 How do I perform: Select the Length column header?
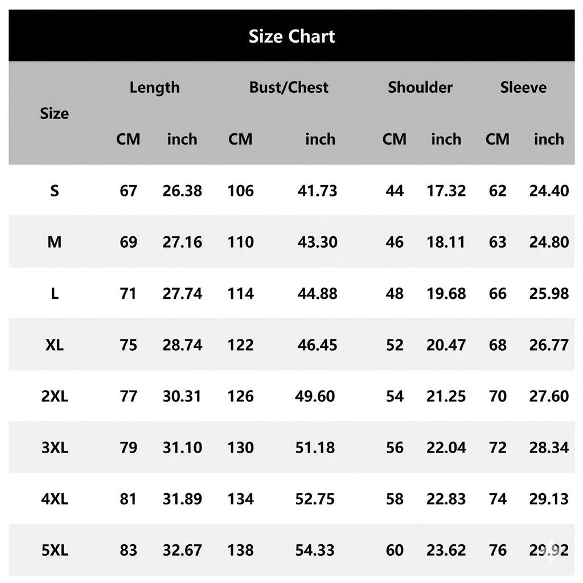click(155, 88)
